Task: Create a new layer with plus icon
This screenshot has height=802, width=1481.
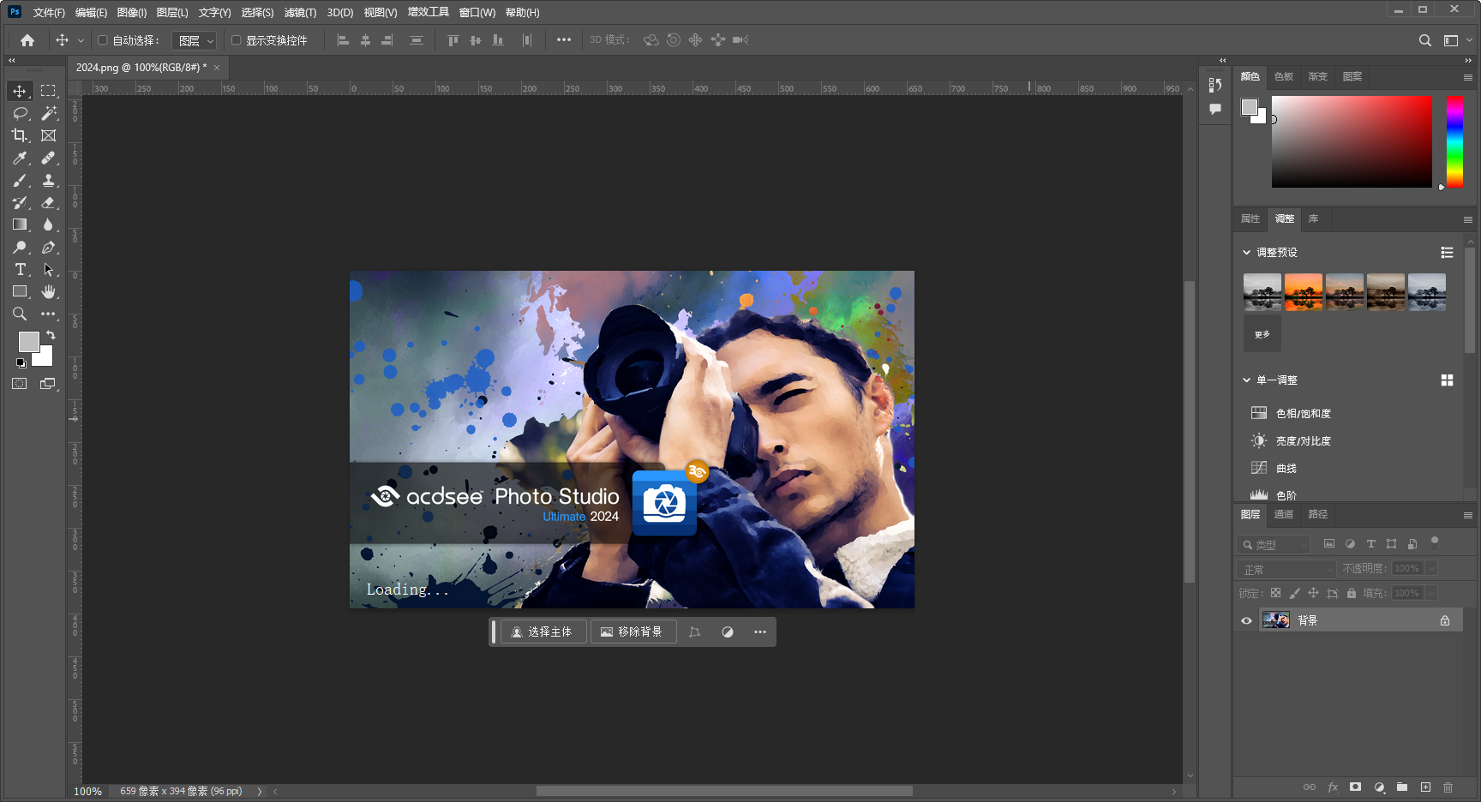Action: pyautogui.click(x=1425, y=787)
